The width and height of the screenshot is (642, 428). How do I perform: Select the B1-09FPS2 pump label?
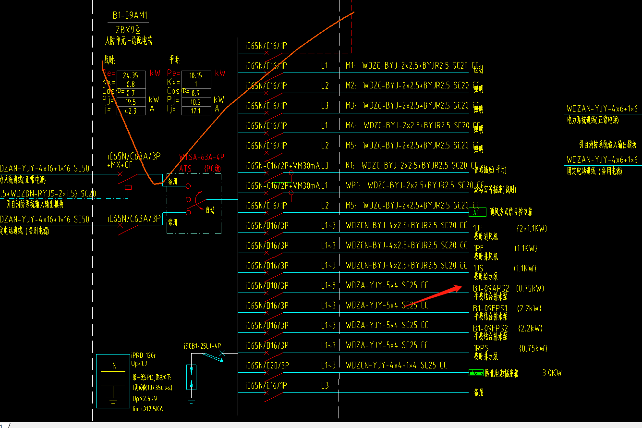click(490, 329)
